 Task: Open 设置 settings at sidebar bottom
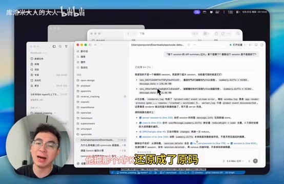(x=82, y=164)
